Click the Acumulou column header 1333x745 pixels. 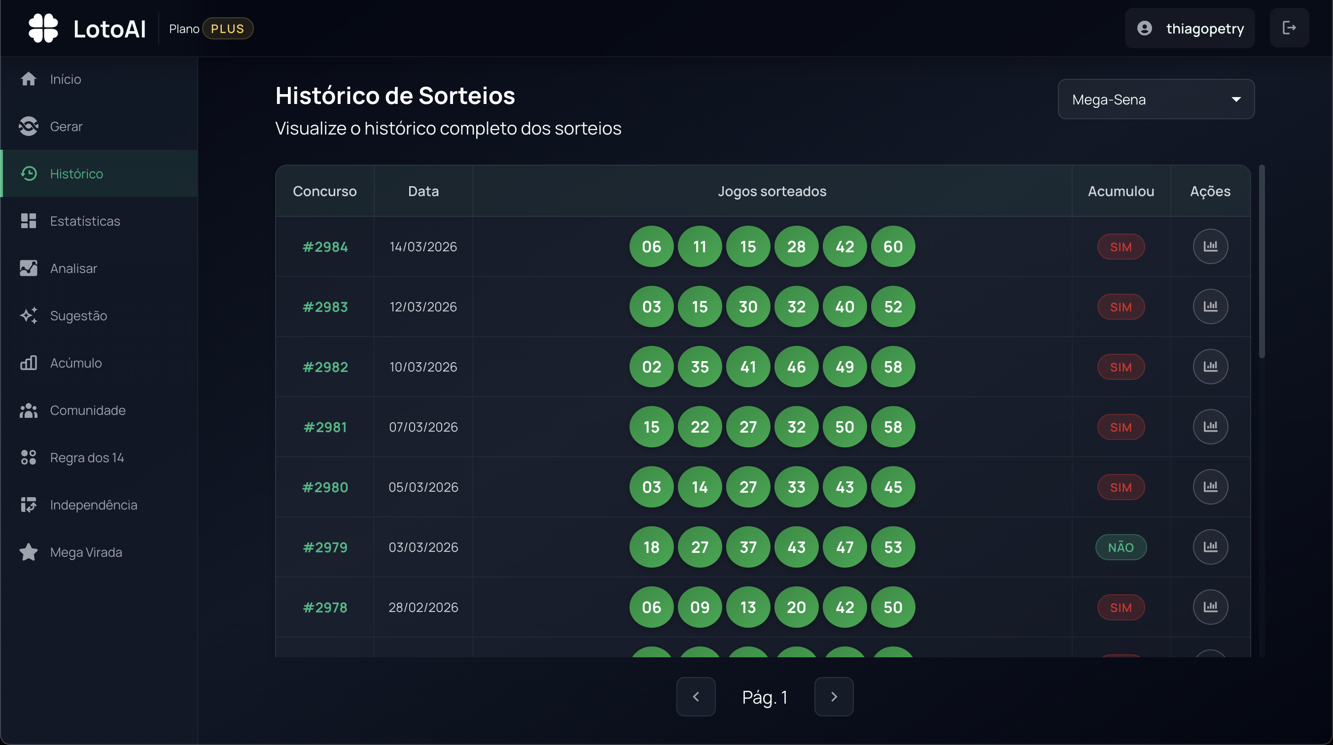(1121, 191)
